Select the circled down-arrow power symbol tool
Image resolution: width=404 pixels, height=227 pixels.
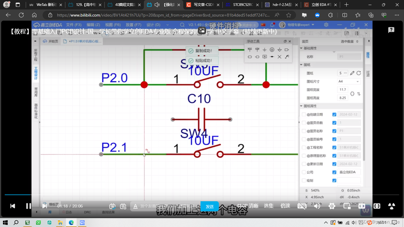[x=272, y=50]
